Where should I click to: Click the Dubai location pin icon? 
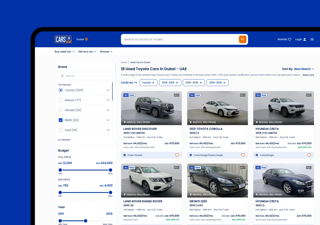click(x=86, y=39)
